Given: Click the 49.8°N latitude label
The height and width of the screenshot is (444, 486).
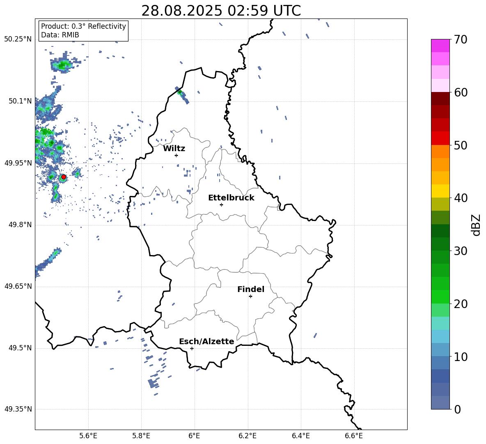Looking at the screenshot, I should point(20,225).
